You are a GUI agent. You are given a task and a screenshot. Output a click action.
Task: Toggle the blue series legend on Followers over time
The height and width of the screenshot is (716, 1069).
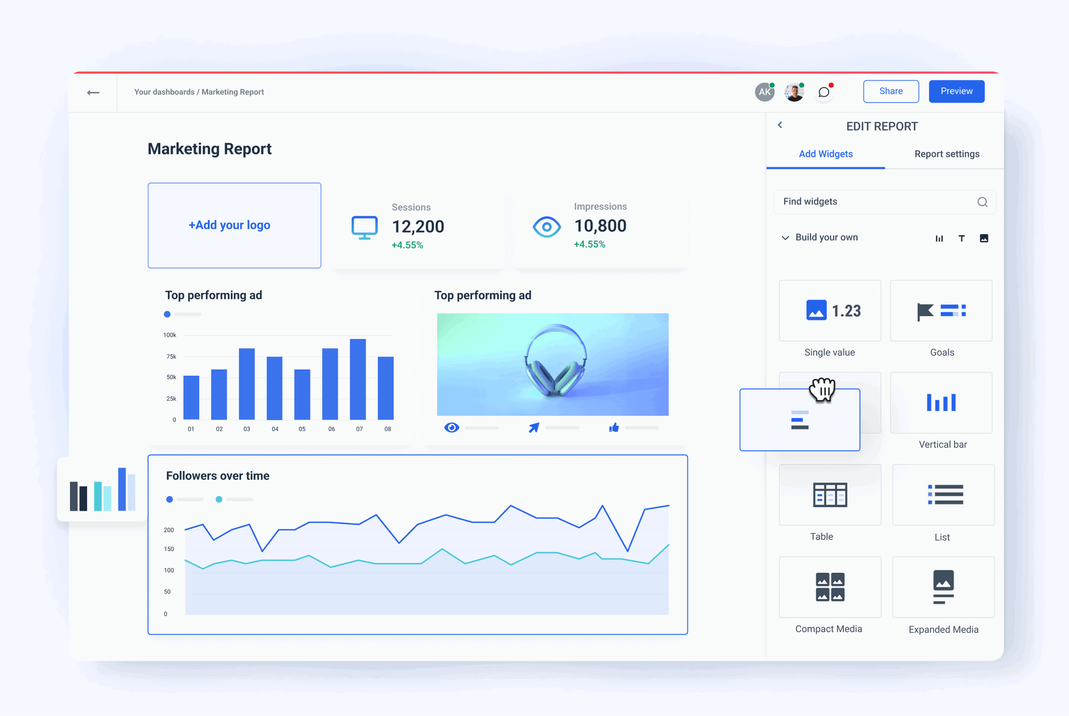pyautogui.click(x=169, y=499)
